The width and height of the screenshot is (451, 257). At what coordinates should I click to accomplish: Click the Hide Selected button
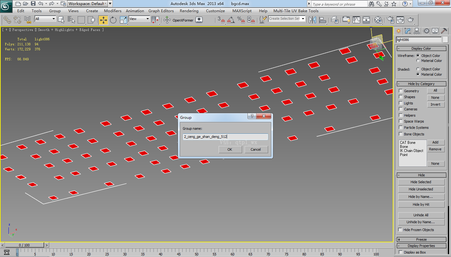421,182
